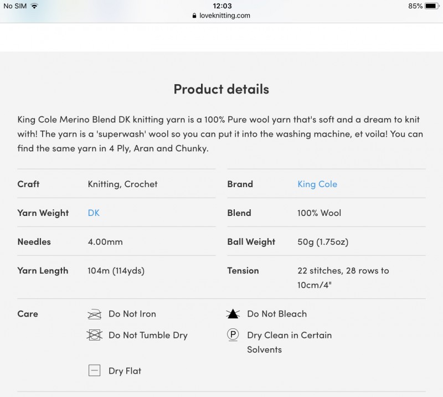This screenshot has height=397, width=443.
Task: Tap the battery icon in status bar
Action: 432,6
